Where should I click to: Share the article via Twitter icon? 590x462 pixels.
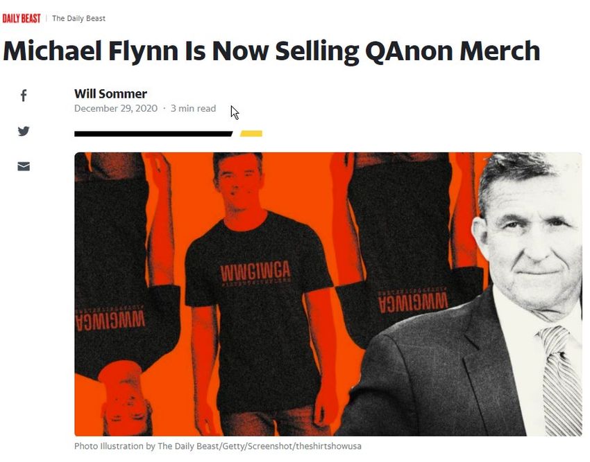[x=24, y=131]
